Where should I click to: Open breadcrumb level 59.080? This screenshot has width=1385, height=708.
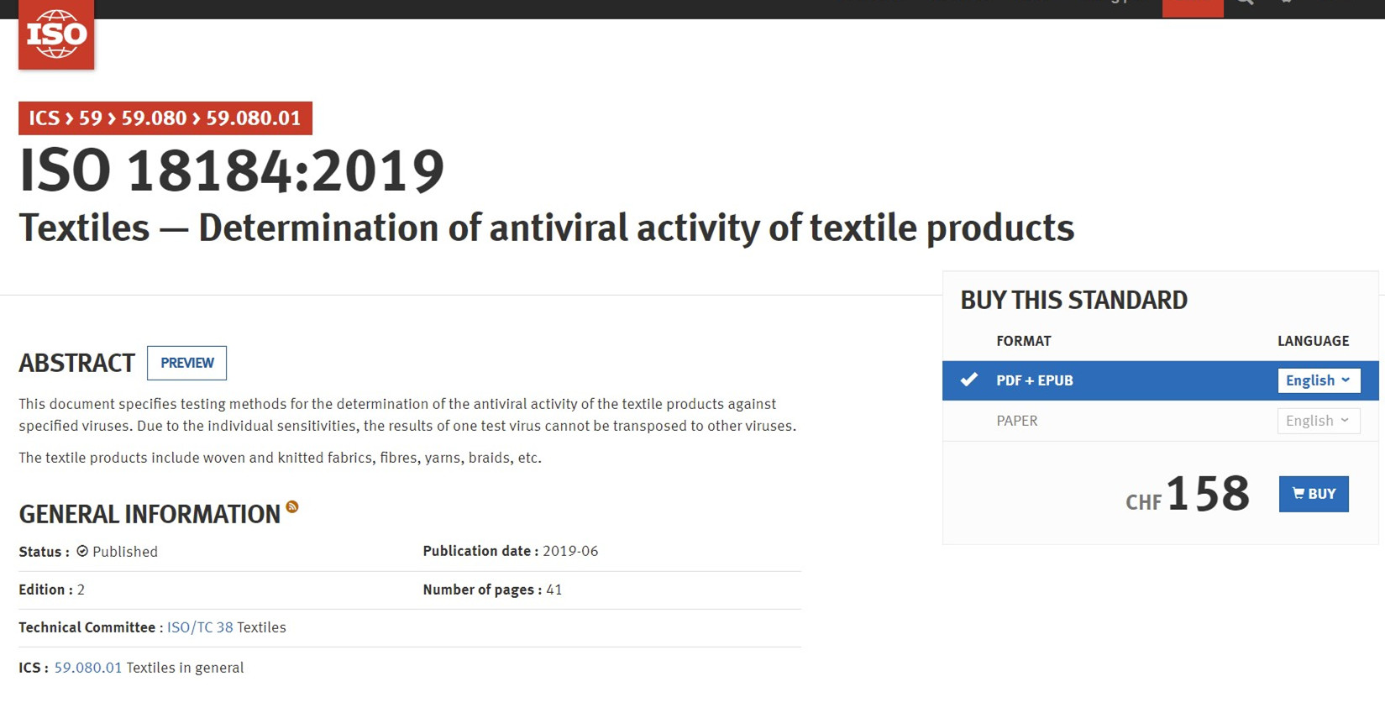pos(154,118)
